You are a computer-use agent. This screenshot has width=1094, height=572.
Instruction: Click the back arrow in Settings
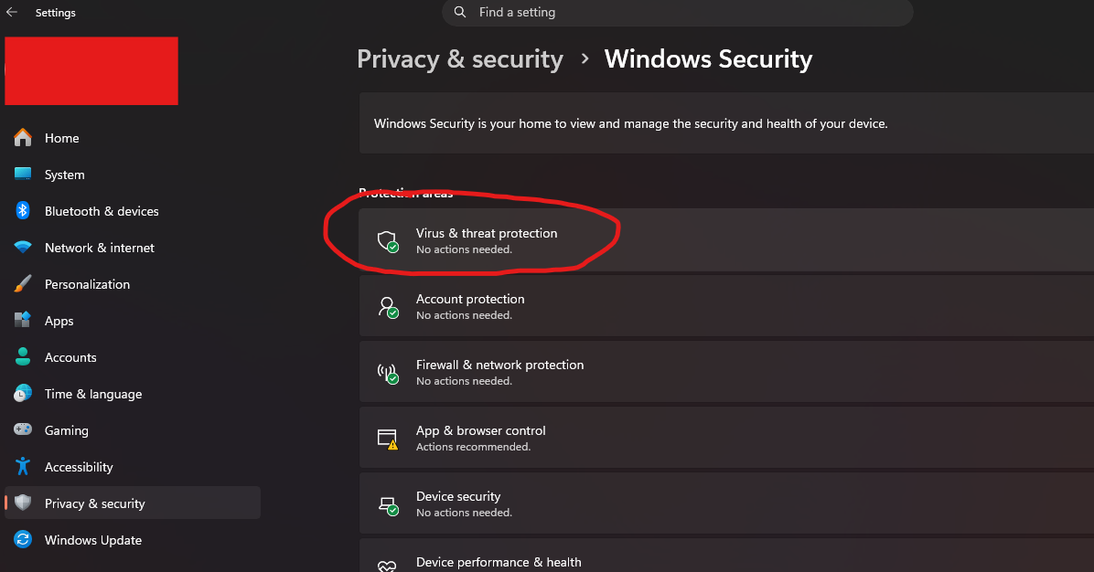(12, 13)
